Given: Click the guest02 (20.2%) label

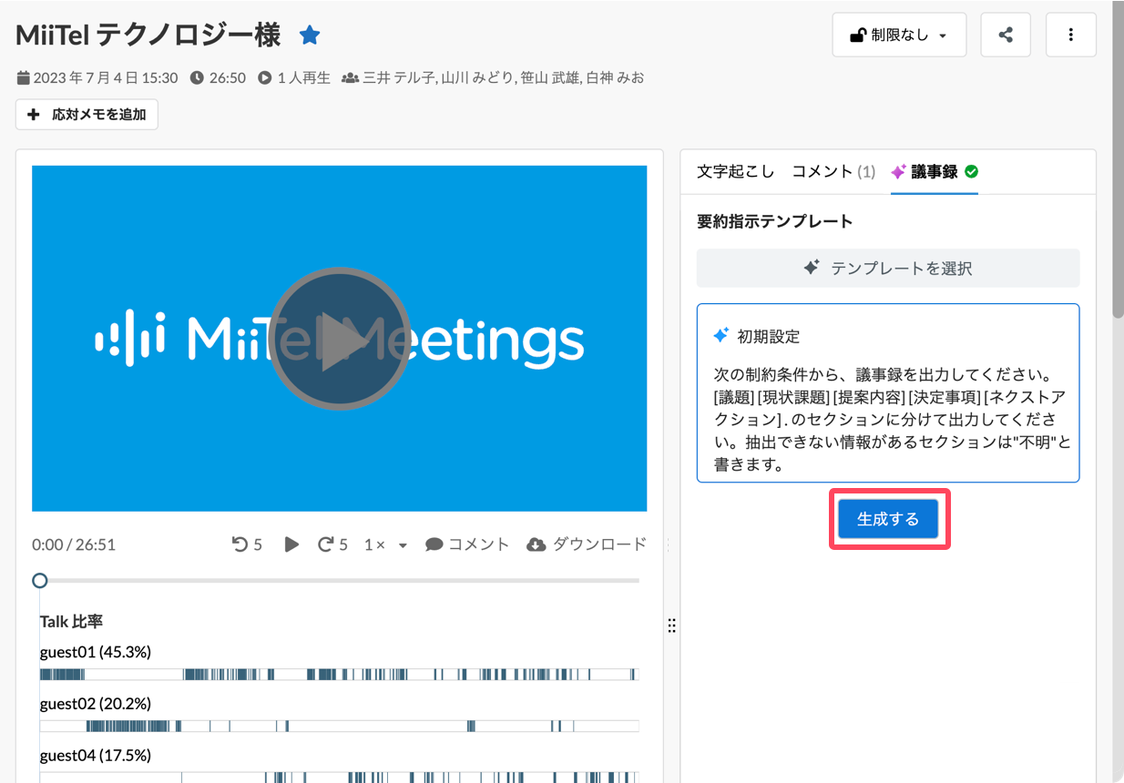Looking at the screenshot, I should tap(96, 704).
